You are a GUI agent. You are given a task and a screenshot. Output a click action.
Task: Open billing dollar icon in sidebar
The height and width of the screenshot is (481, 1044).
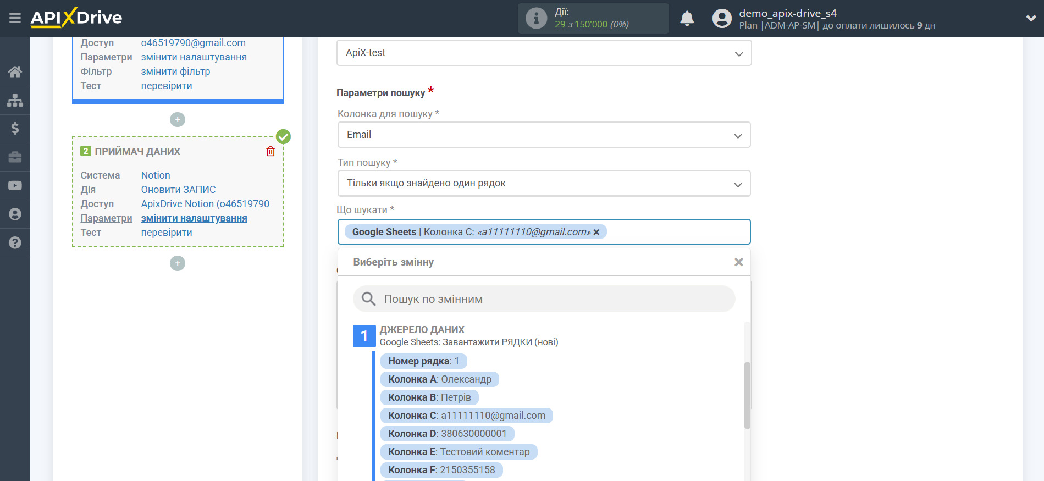[x=15, y=129]
